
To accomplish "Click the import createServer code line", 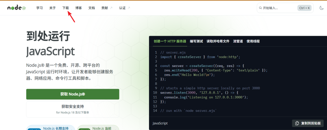I will [200, 57].
